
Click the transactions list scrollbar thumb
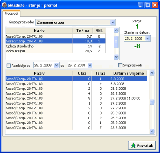pos(152,102)
